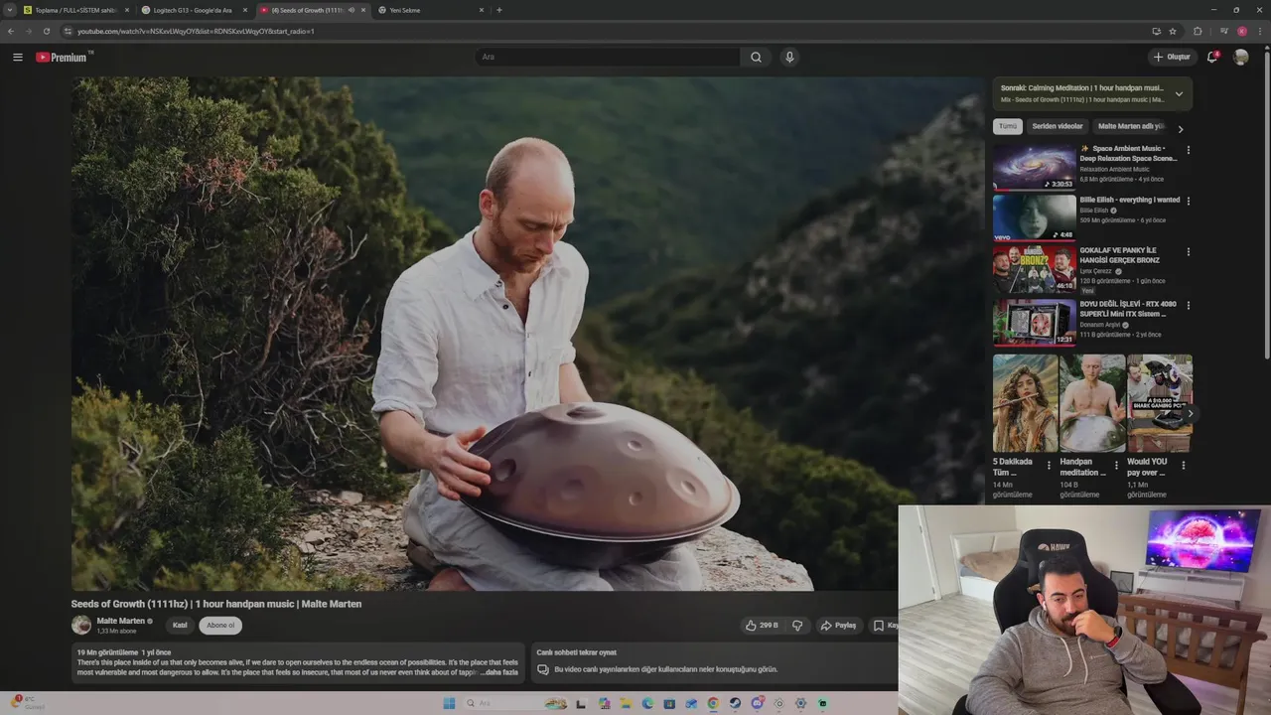Open the Windows Start menu
The height and width of the screenshot is (715, 1271).
tap(449, 703)
